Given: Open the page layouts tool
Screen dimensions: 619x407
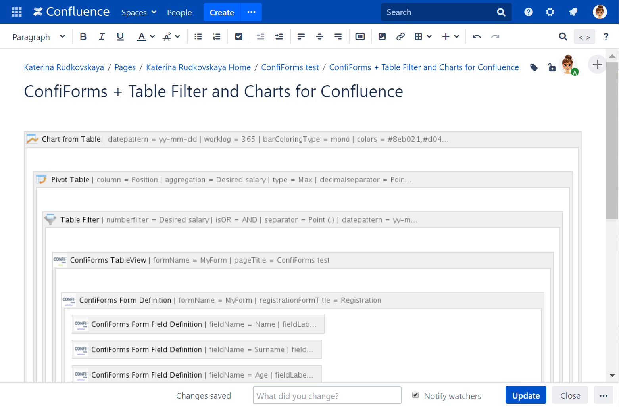Looking at the screenshot, I should 360,36.
